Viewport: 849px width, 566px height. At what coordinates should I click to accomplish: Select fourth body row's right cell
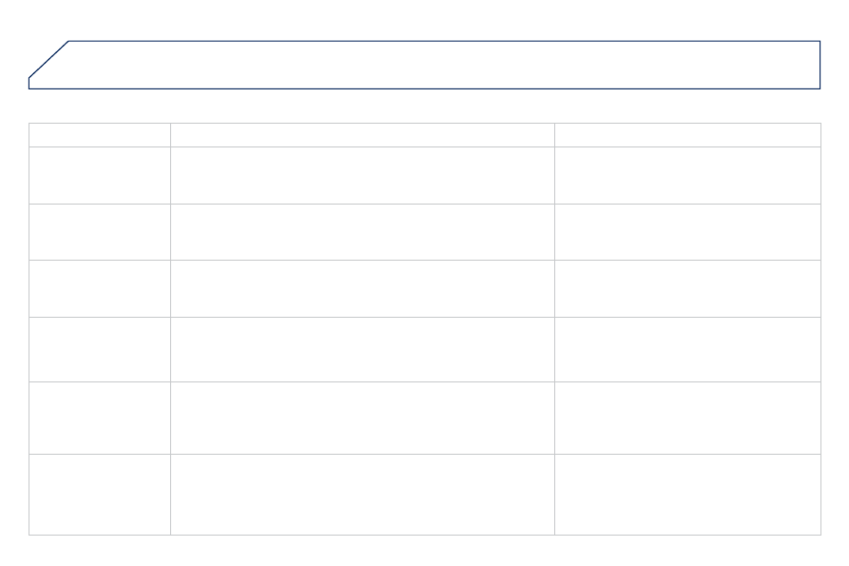687,349
